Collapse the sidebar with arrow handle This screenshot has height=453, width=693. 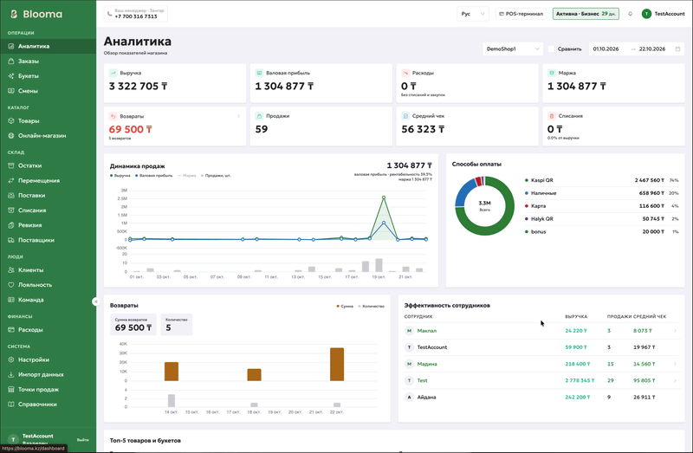coord(96,301)
